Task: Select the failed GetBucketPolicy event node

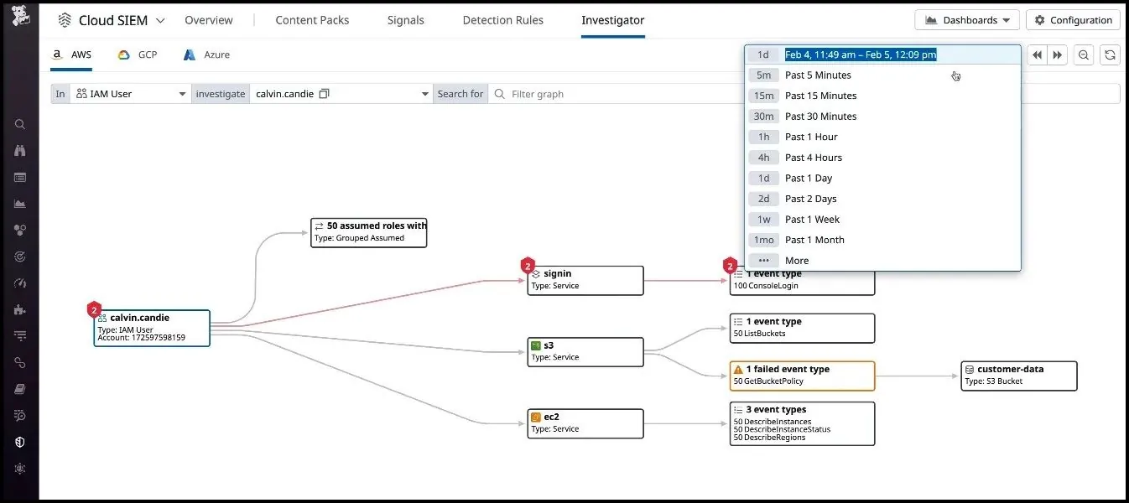Action: tap(802, 376)
